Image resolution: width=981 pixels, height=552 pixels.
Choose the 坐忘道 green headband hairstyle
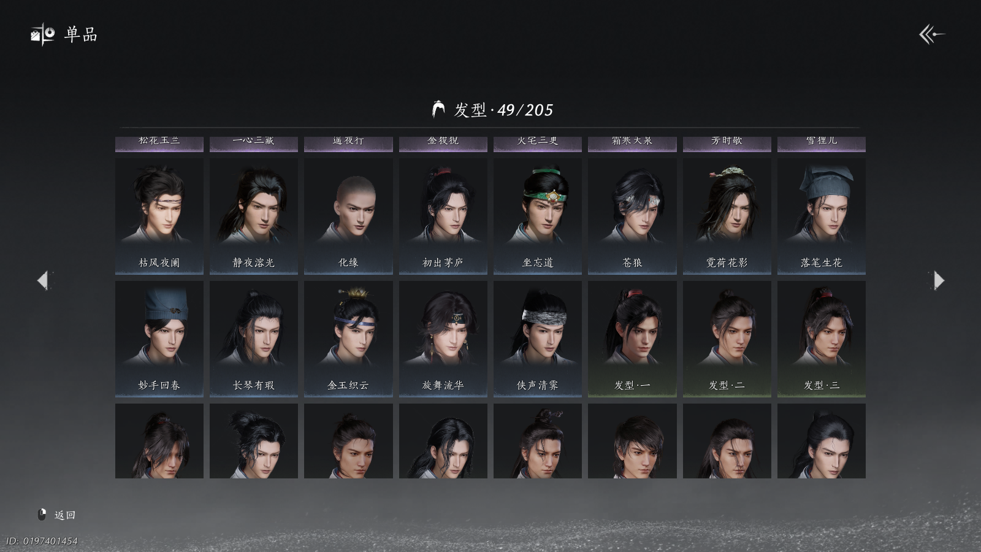coord(538,216)
